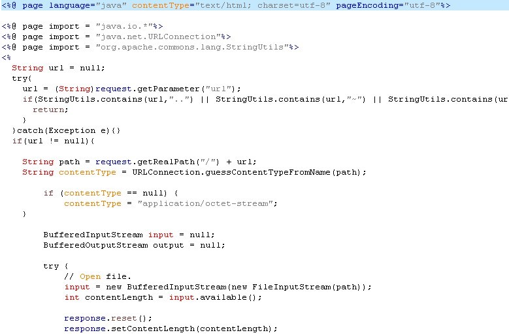Click the highlighted page language directive line

click(x=255, y=5)
